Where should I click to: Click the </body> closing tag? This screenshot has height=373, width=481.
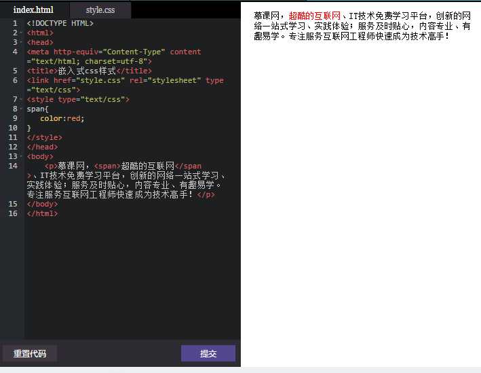point(42,204)
